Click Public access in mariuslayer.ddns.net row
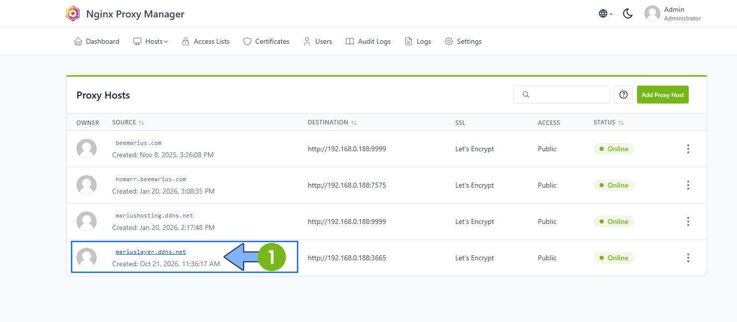Image resolution: width=737 pixels, height=322 pixels. click(x=547, y=258)
